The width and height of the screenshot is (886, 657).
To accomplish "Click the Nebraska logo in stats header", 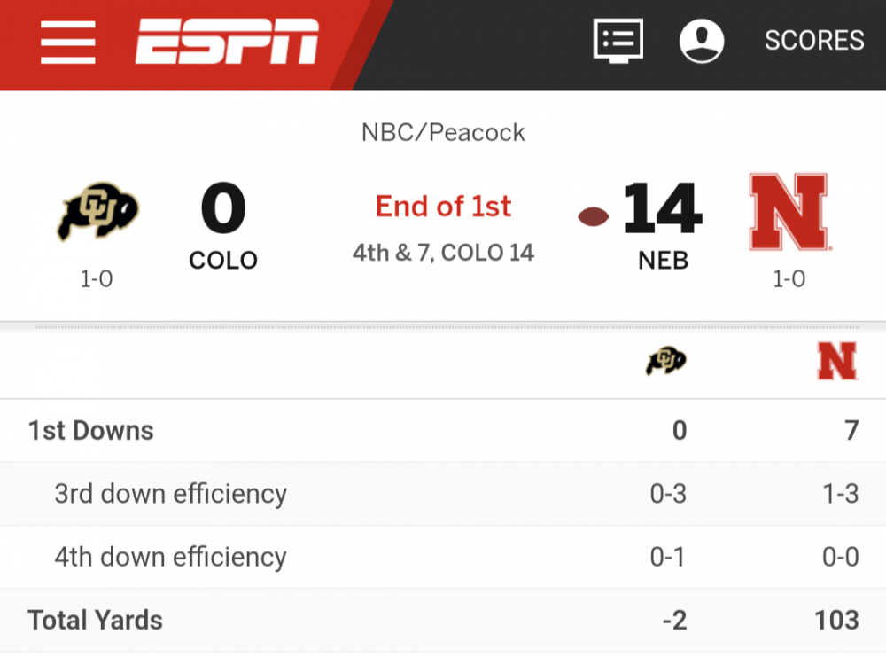I will (837, 361).
